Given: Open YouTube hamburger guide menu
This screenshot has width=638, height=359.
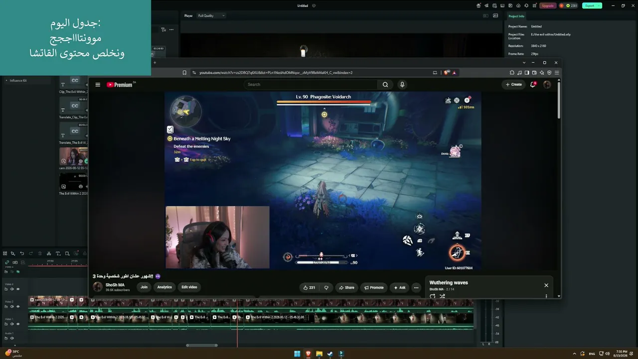Looking at the screenshot, I should [x=98, y=85].
